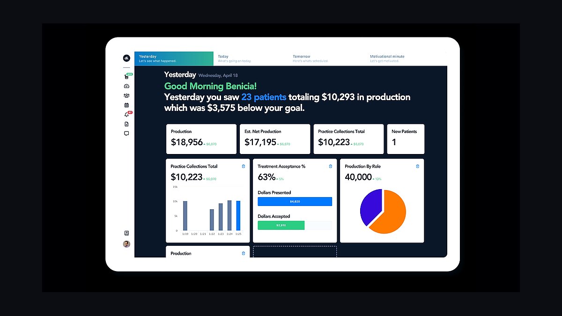The height and width of the screenshot is (316, 562).
Task: Open the Est. Net Production card
Action: [x=275, y=139]
